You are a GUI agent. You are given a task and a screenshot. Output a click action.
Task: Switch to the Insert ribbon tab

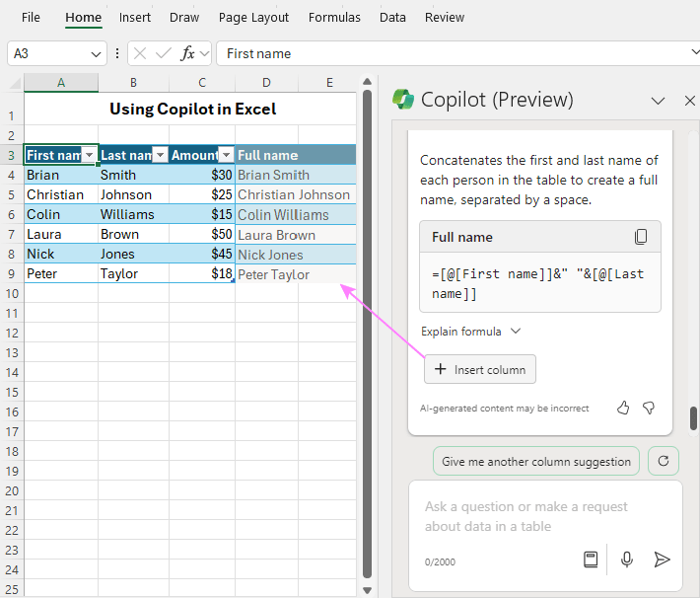[135, 18]
